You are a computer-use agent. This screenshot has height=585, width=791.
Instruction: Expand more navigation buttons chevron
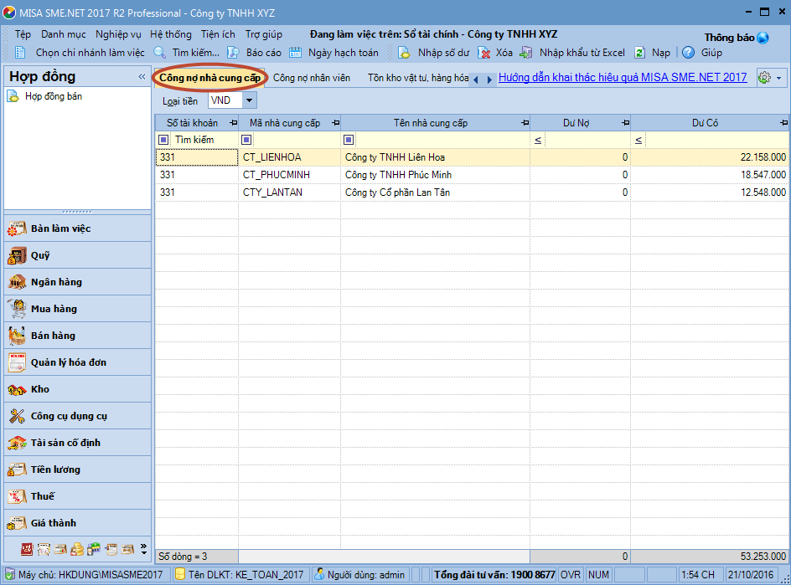[144, 549]
